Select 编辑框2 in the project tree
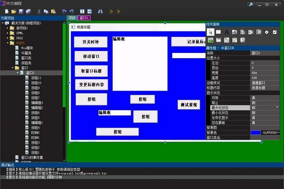284x189 pixels. pyautogui.click(x=37, y=108)
